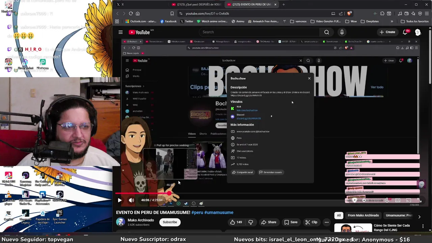Screen dimensions: 432x243
Task: Open the YouTube guide hamburger menu
Action: coord(120,32)
